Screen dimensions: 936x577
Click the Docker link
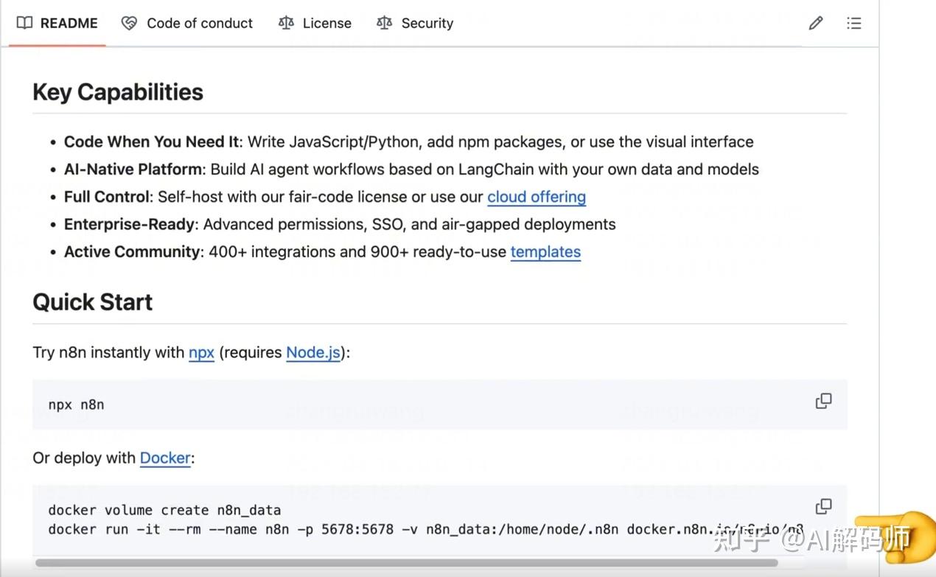pyautogui.click(x=165, y=458)
